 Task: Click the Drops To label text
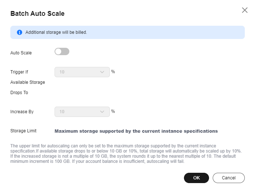click(19, 93)
